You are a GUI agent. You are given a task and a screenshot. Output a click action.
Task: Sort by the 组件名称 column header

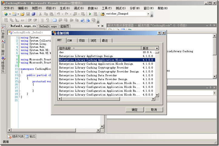99,48
